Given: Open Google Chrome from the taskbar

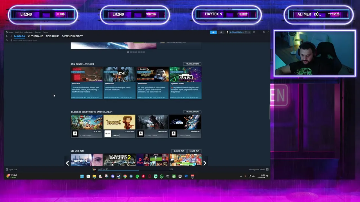Looking at the screenshot, I should pos(125,176).
